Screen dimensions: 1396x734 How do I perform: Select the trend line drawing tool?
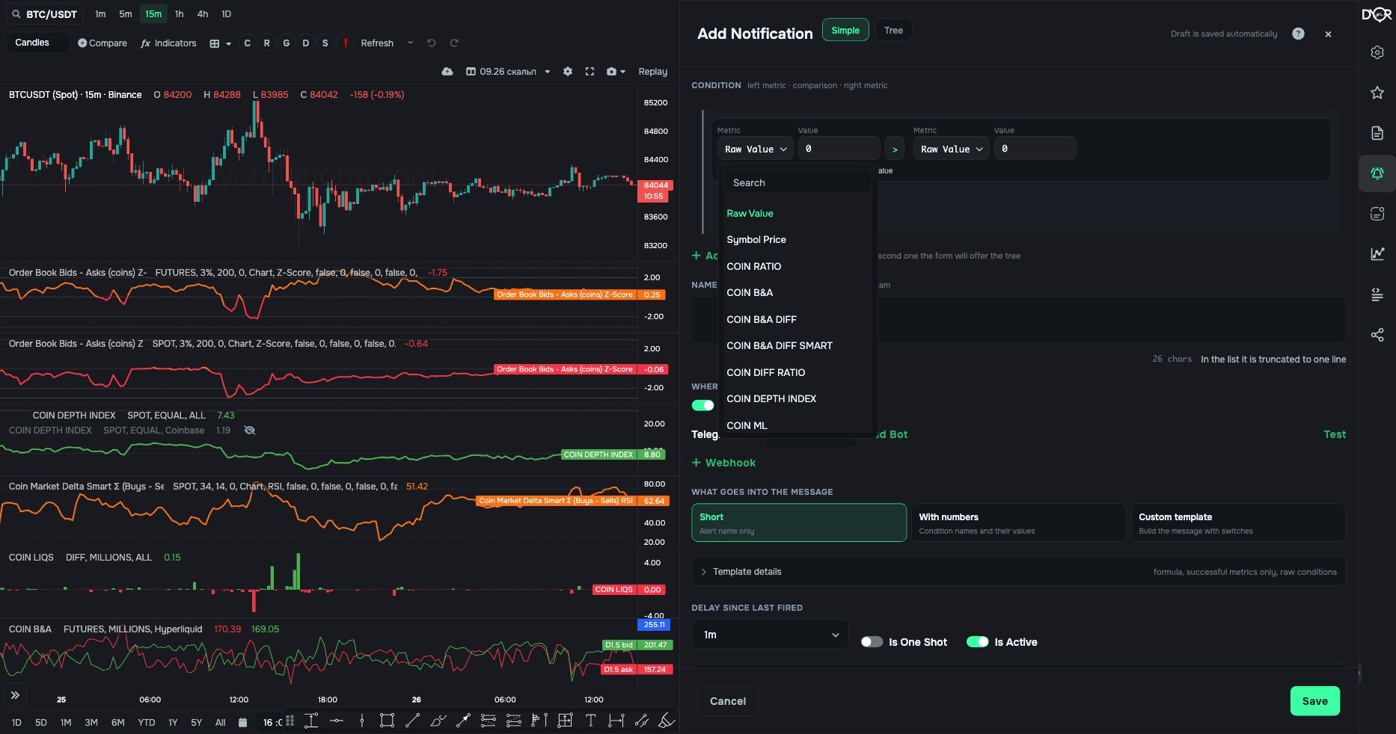pos(412,721)
